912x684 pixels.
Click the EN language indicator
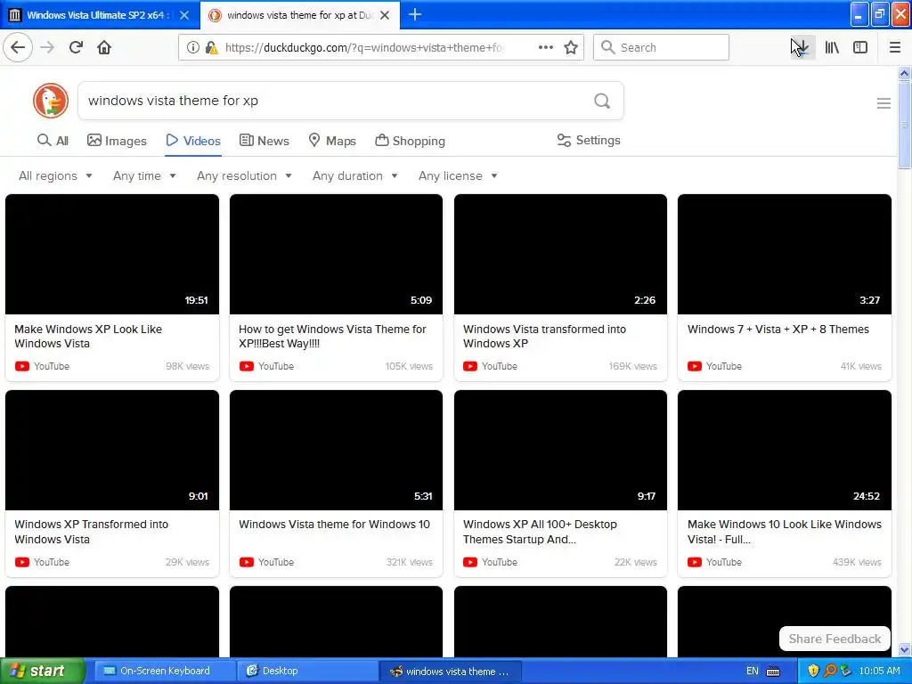coord(752,672)
